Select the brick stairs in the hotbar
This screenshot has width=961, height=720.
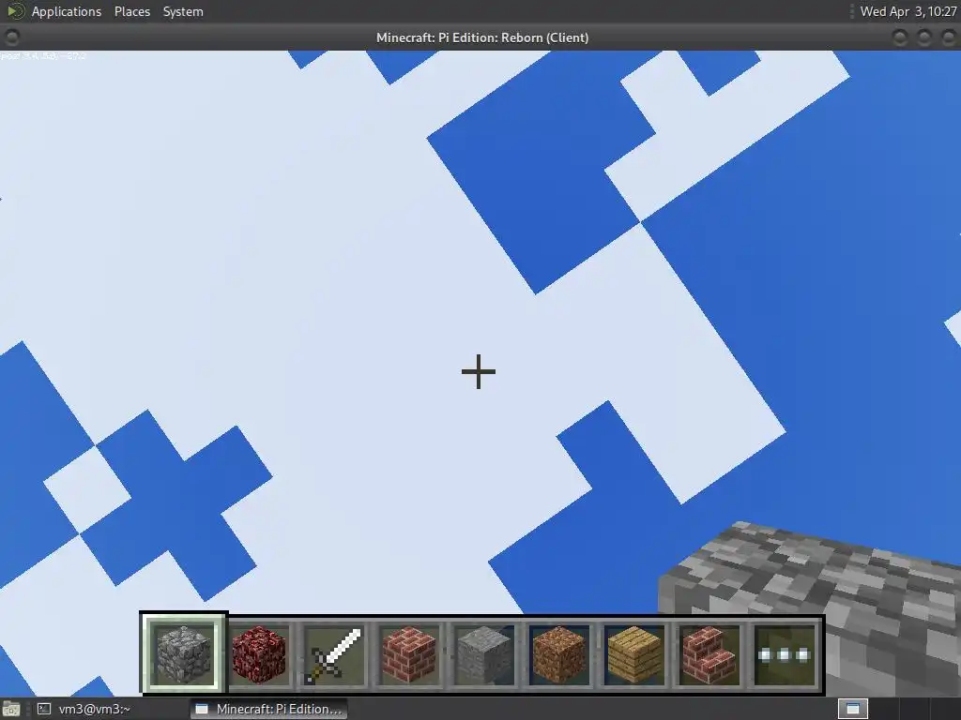[709, 653]
